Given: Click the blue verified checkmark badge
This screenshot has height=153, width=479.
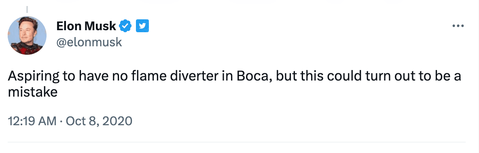Looking at the screenshot, I should pyautogui.click(x=125, y=27).
